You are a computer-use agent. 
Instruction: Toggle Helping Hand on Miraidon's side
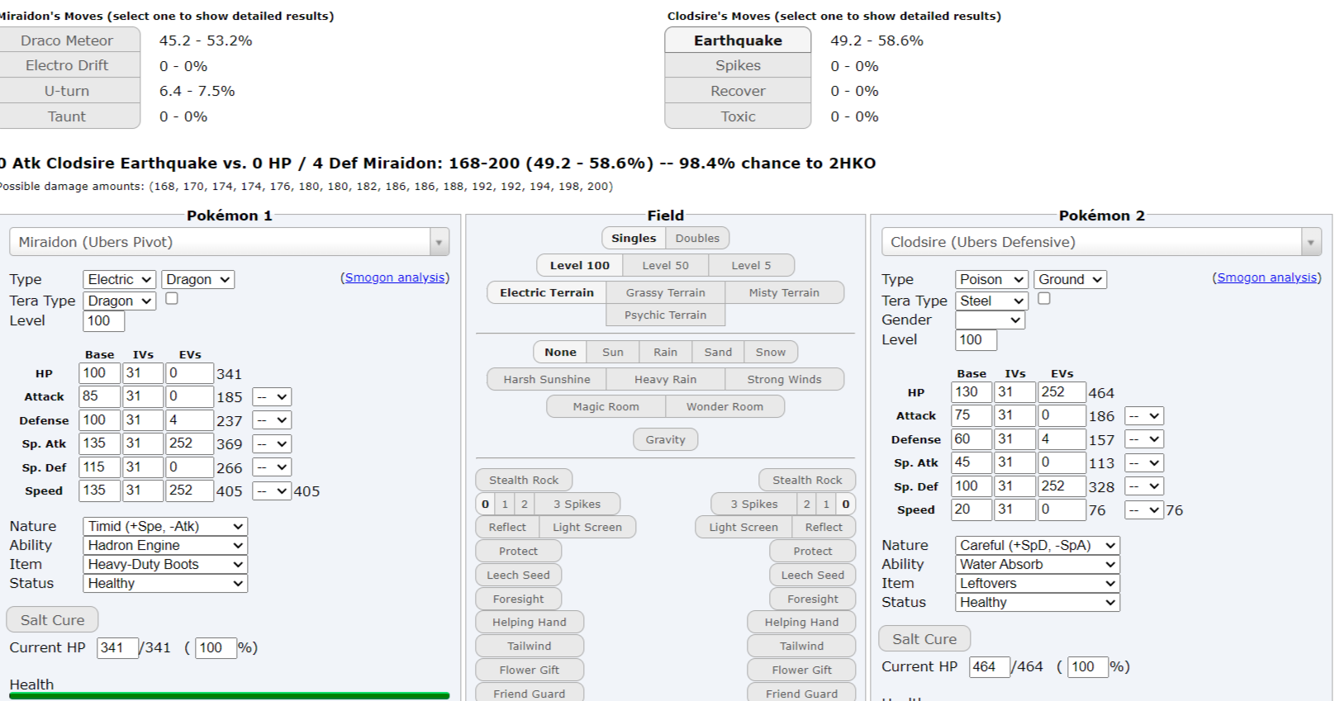click(530, 622)
